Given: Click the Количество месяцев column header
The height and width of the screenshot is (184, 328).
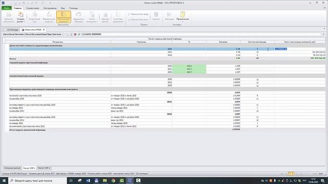Looking at the screenshot, I should pos(257,42).
